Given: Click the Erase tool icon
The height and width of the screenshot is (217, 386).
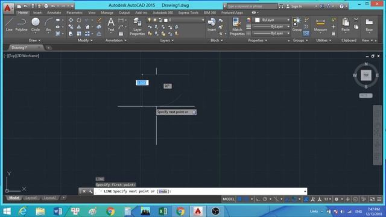Looking at the screenshot, I should pos(99,20).
